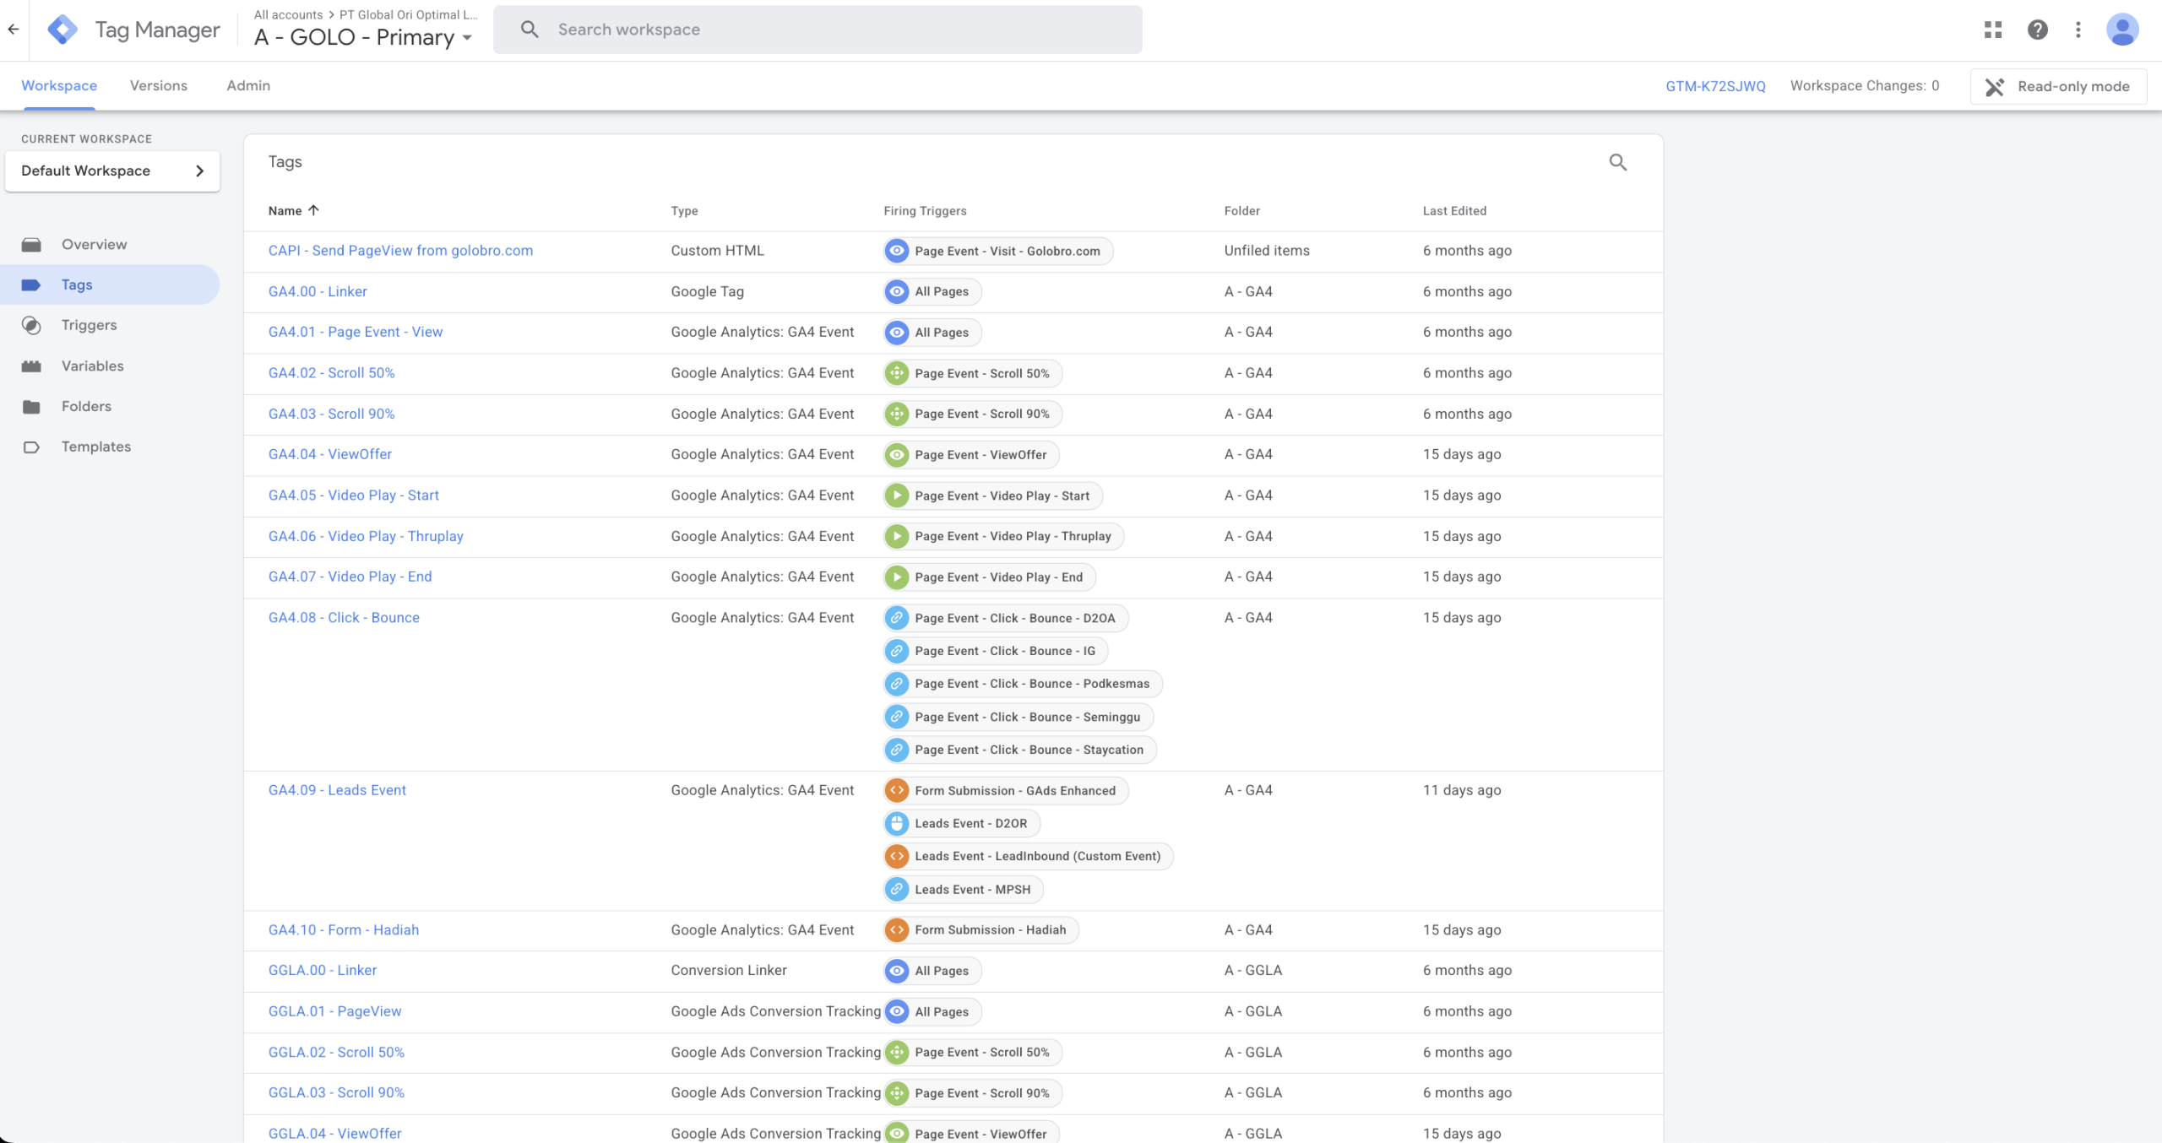
Task: Open the Google apps grid icon
Action: pyautogui.click(x=1993, y=30)
